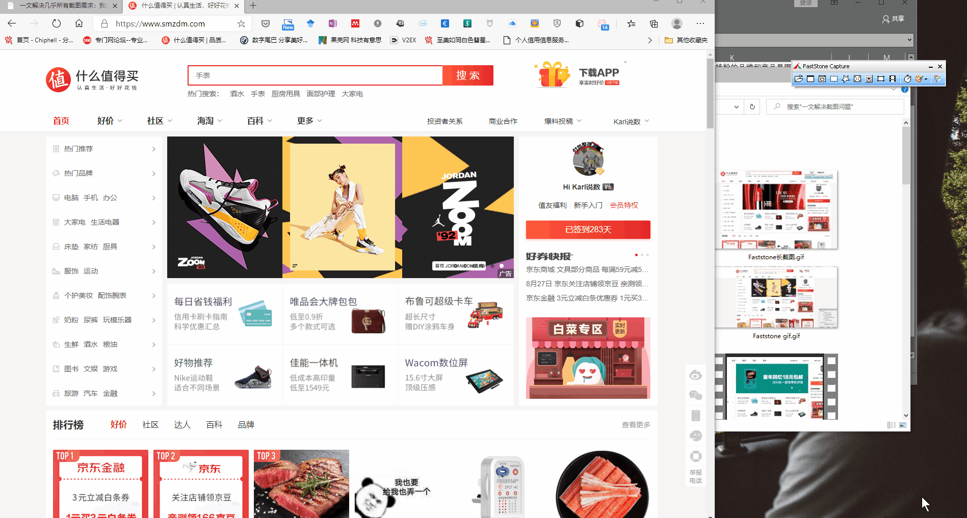Image resolution: width=967 pixels, height=518 pixels.
Task: Start FastStone Screen Recorder
Action: click(x=893, y=78)
